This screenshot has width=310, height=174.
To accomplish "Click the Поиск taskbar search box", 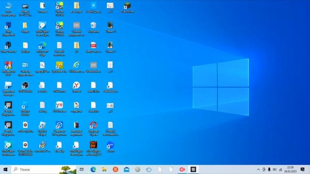I will (44, 170).
